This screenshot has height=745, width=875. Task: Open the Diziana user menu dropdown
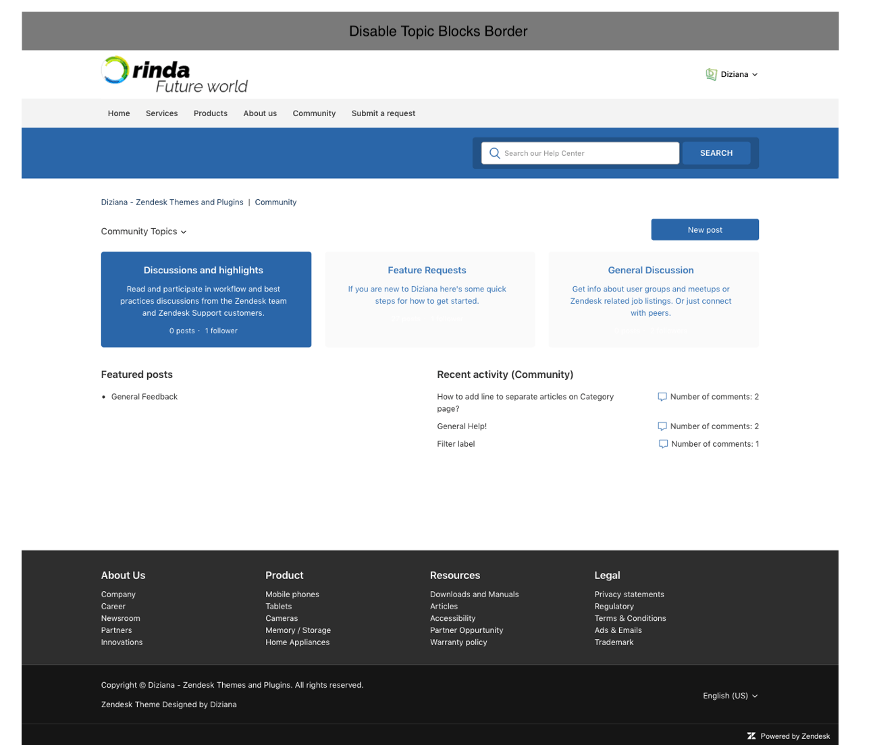(x=739, y=74)
